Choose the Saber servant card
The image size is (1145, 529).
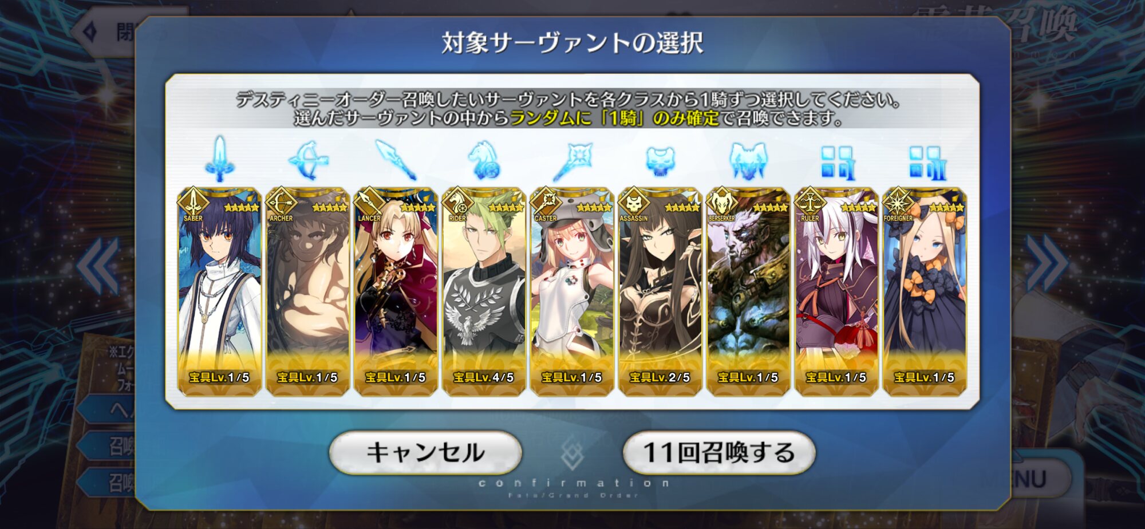pyautogui.click(x=219, y=291)
